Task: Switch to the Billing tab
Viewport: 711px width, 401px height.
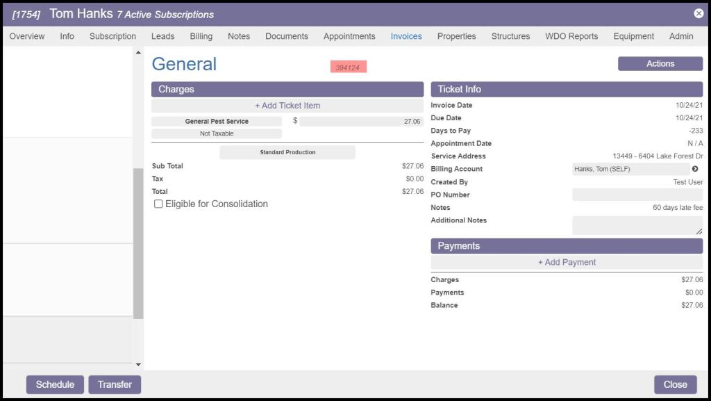Action: 201,36
